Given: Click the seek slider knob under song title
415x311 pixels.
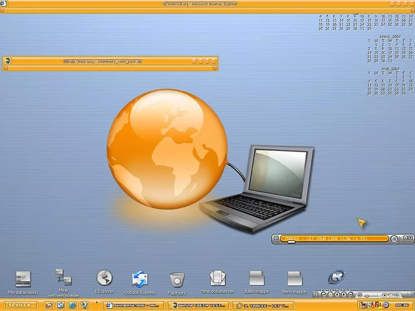Looking at the screenshot, I should 291,242.
